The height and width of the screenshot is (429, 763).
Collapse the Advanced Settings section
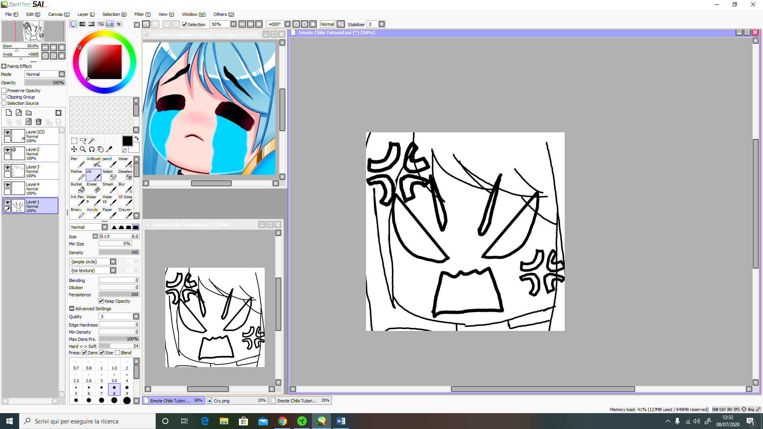[72, 309]
